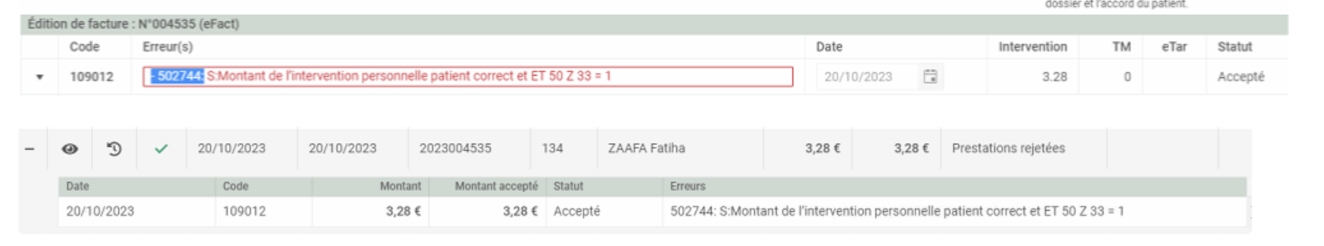This screenshot has height=246, width=1324.
Task: Click the Erreurs column header in details
Action: click(688, 186)
